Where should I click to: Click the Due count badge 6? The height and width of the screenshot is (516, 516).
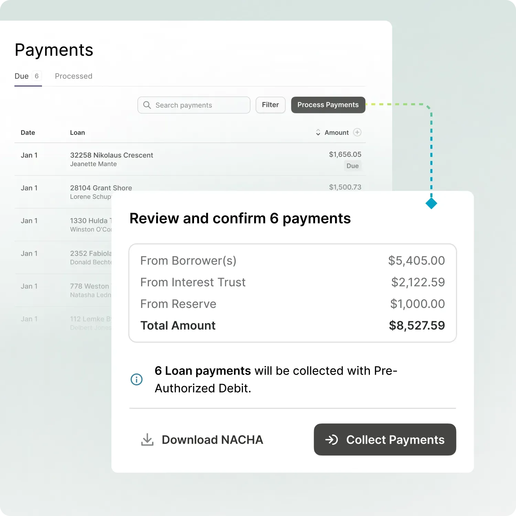(36, 76)
